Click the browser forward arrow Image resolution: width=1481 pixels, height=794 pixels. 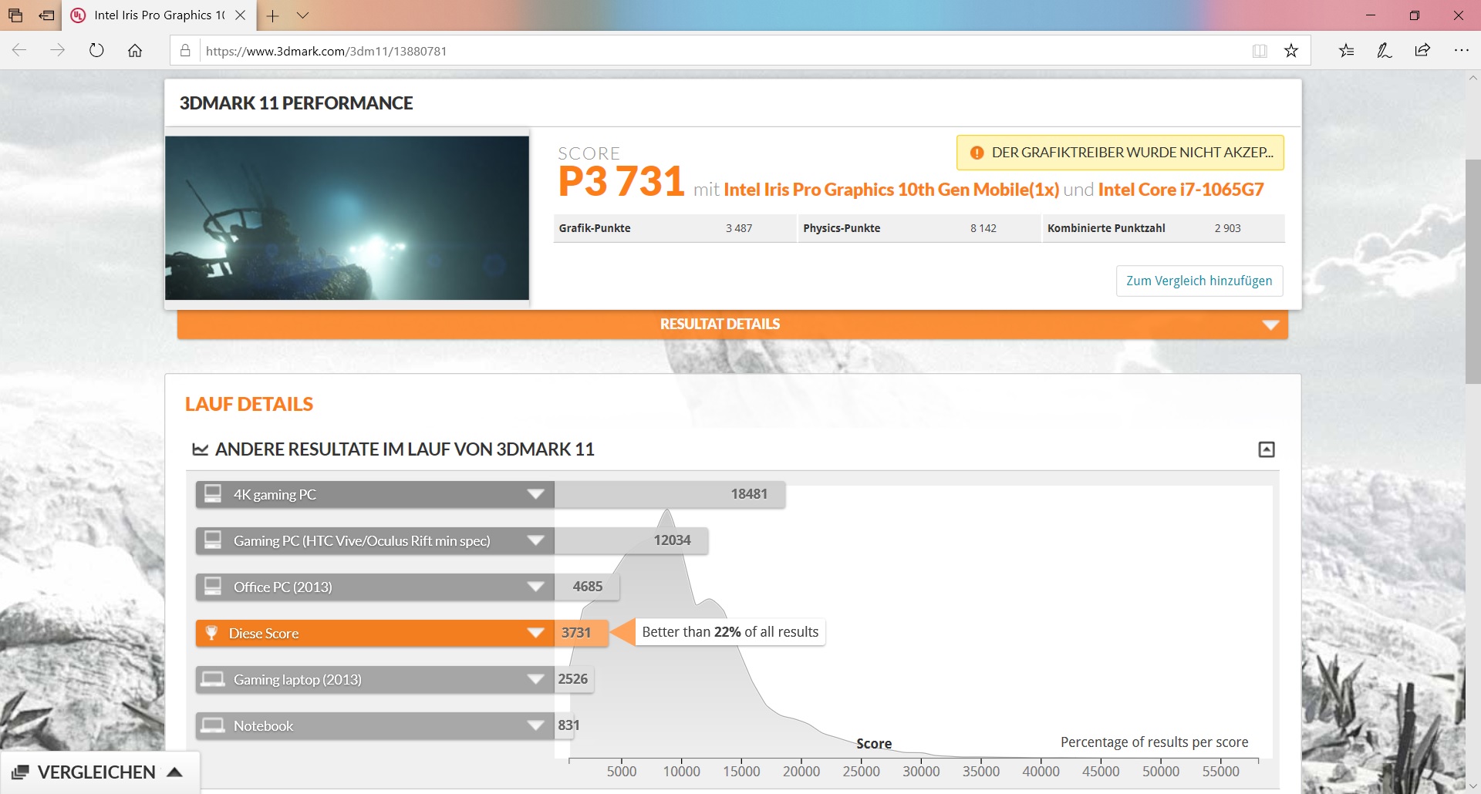click(x=58, y=51)
